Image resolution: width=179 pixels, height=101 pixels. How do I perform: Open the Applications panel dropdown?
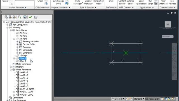point(153,8)
